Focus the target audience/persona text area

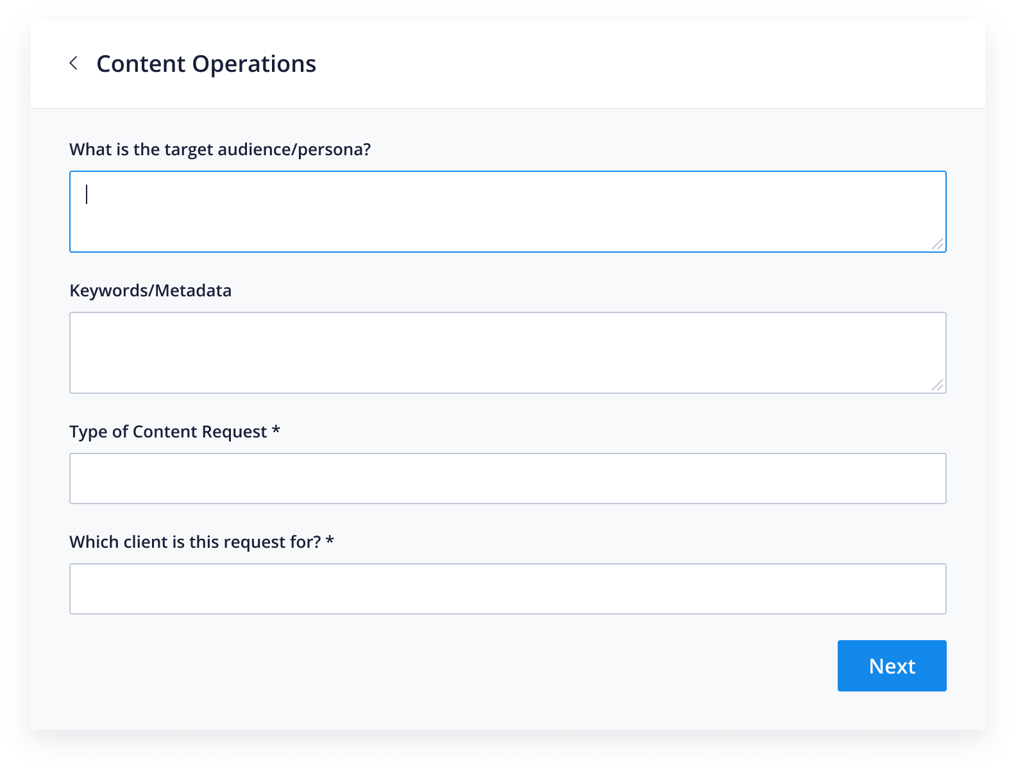(x=507, y=212)
